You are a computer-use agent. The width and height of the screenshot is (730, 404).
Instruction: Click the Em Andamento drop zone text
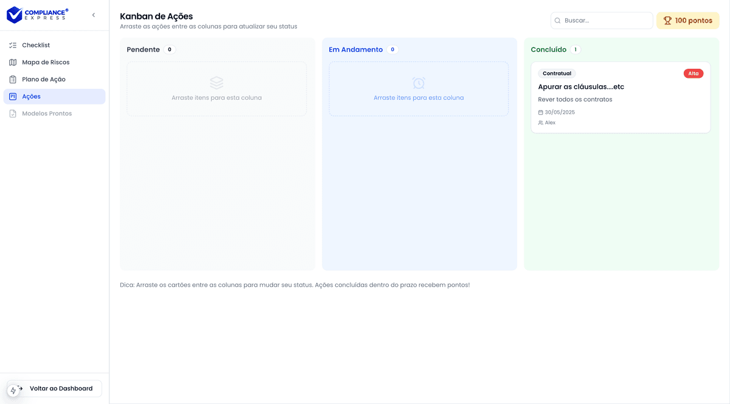(x=419, y=97)
